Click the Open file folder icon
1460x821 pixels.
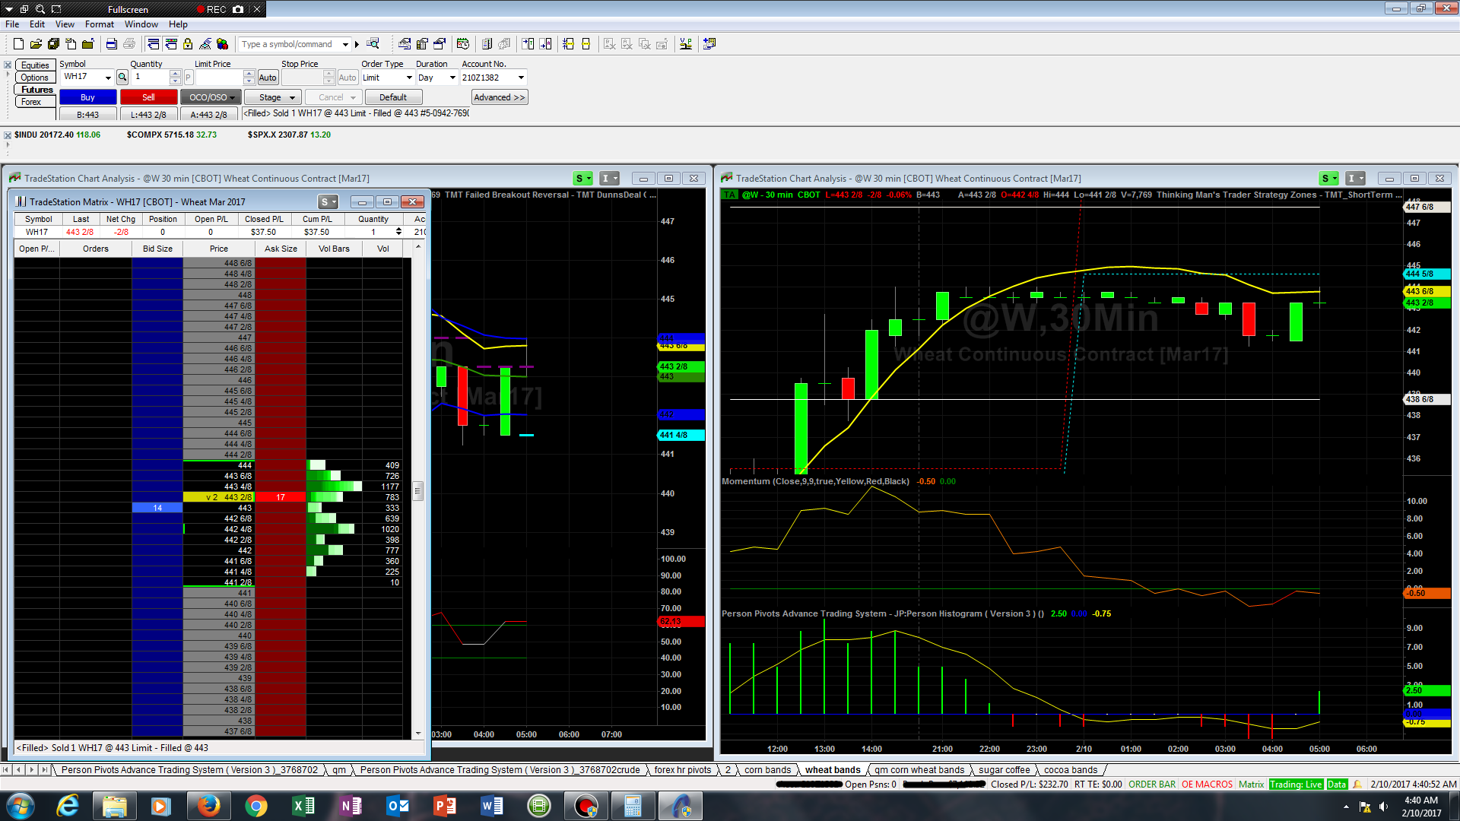tap(36, 44)
